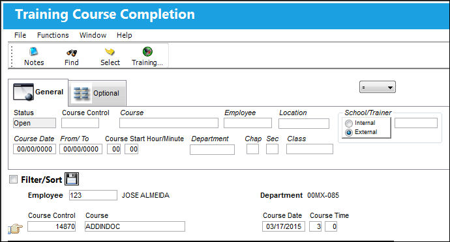The image size is (450, 242).
Task: Enable the Filter/Sort checkbox
Action: coord(13,180)
